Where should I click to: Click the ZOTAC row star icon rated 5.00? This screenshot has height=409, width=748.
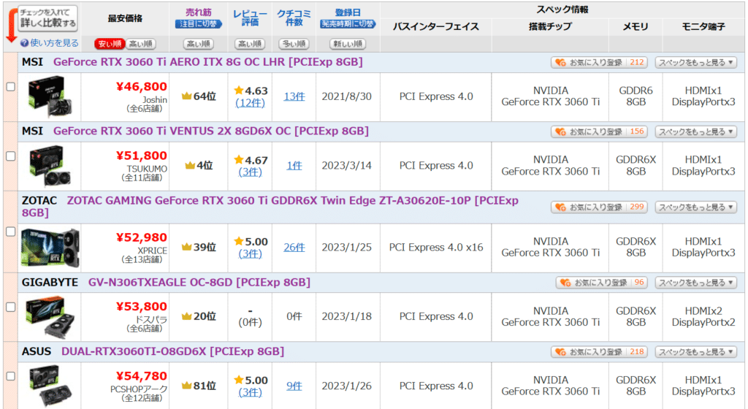[239, 241]
